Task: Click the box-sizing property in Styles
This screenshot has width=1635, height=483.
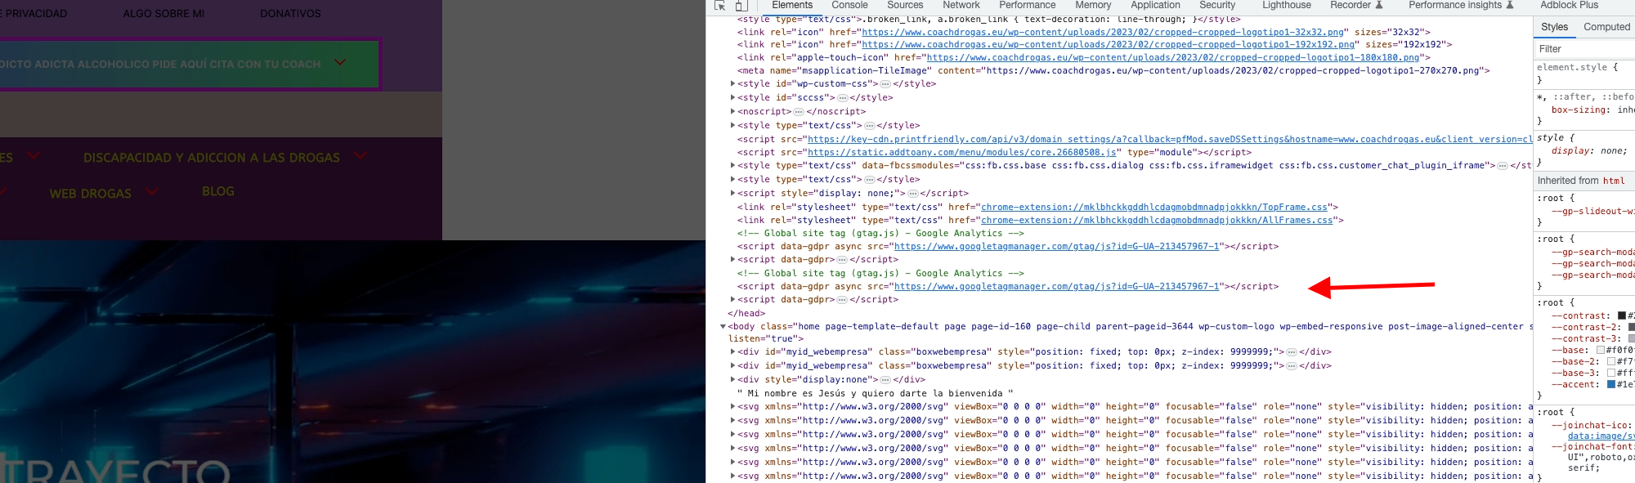Action: pyautogui.click(x=1579, y=110)
